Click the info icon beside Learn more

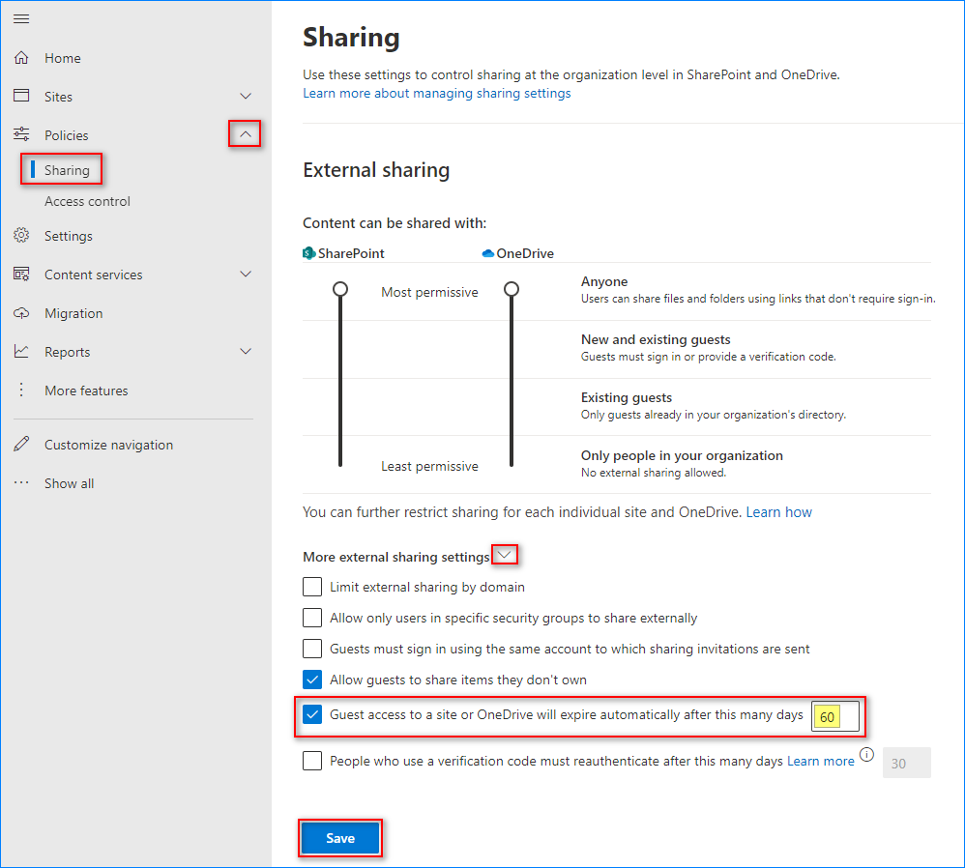[866, 755]
